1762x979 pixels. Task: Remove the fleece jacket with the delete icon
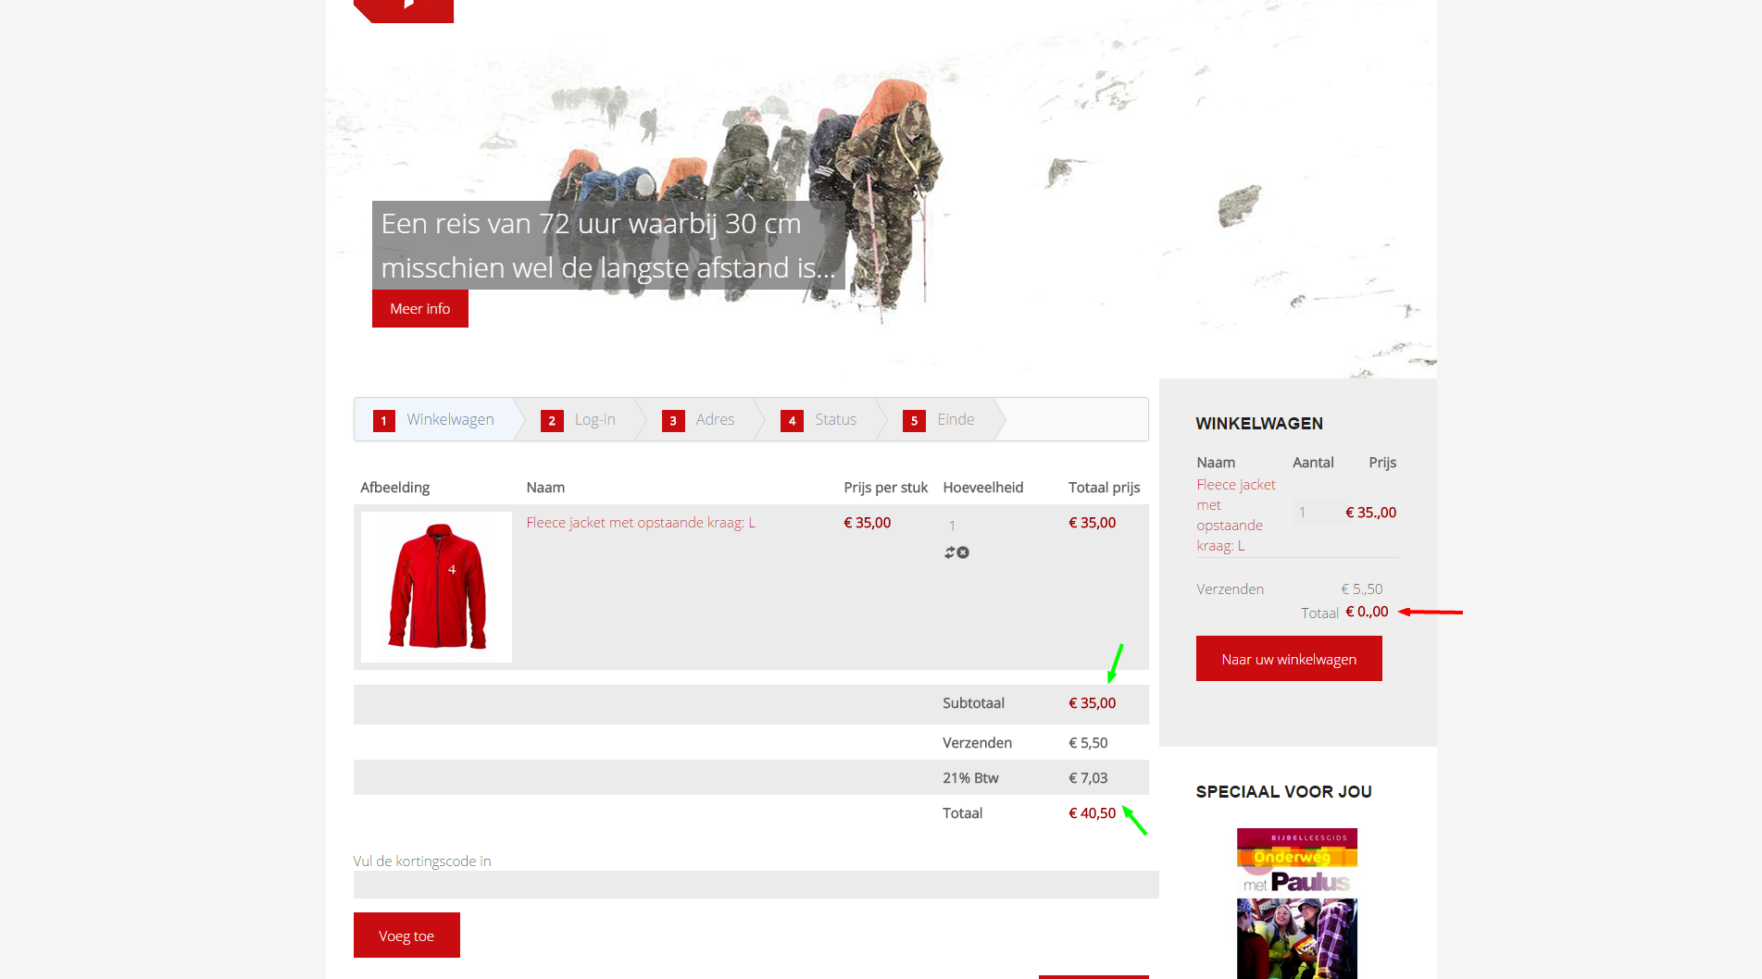(x=963, y=552)
